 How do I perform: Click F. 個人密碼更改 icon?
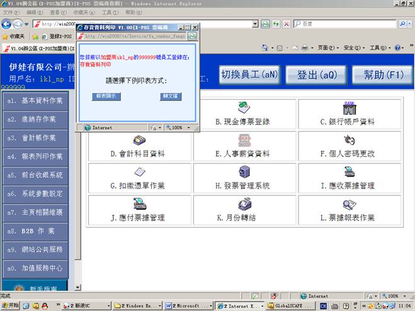[350, 140]
